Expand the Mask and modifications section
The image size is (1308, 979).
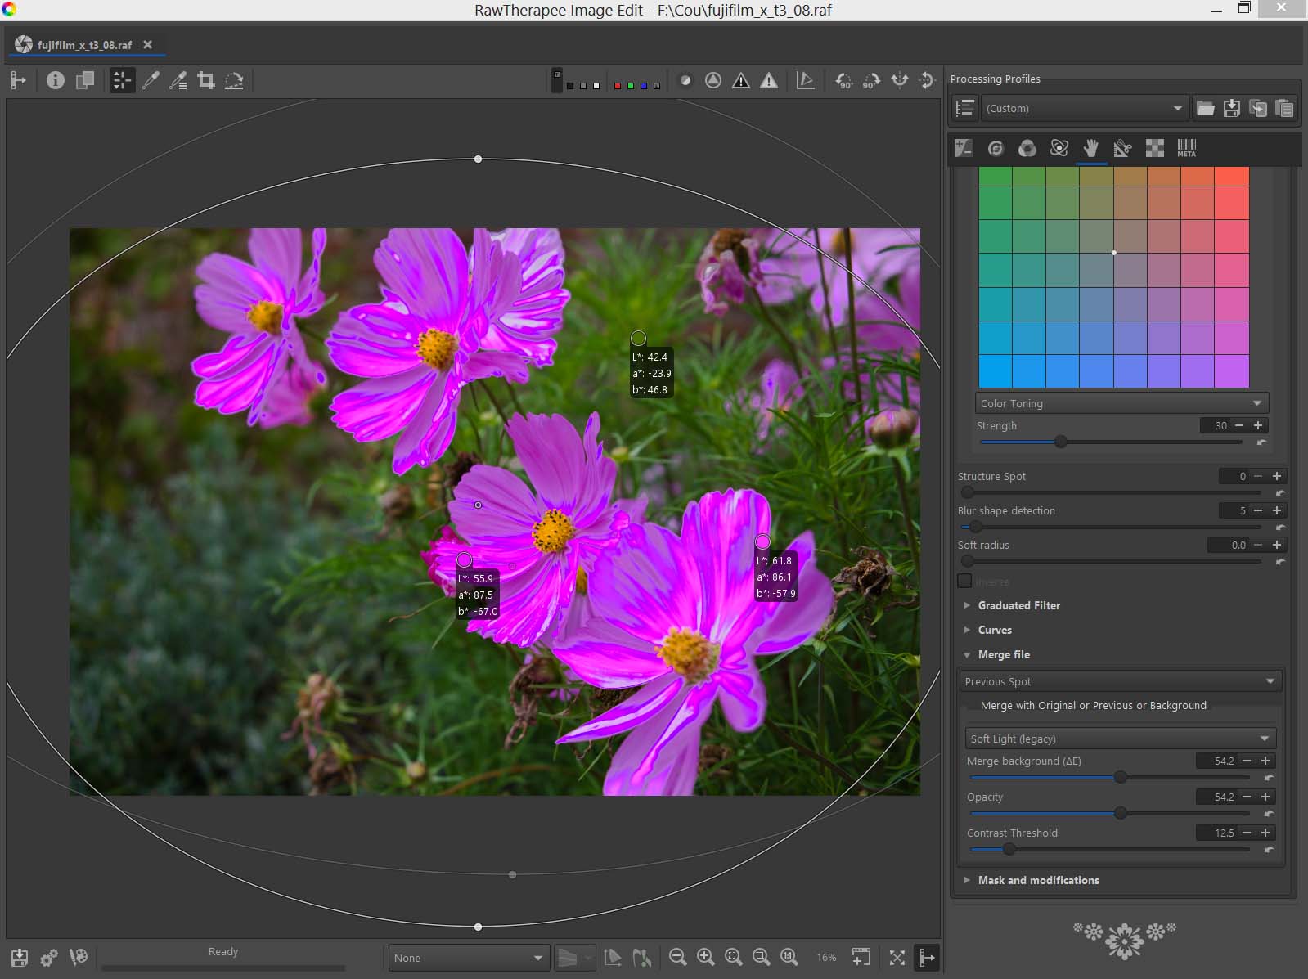pos(1038,880)
